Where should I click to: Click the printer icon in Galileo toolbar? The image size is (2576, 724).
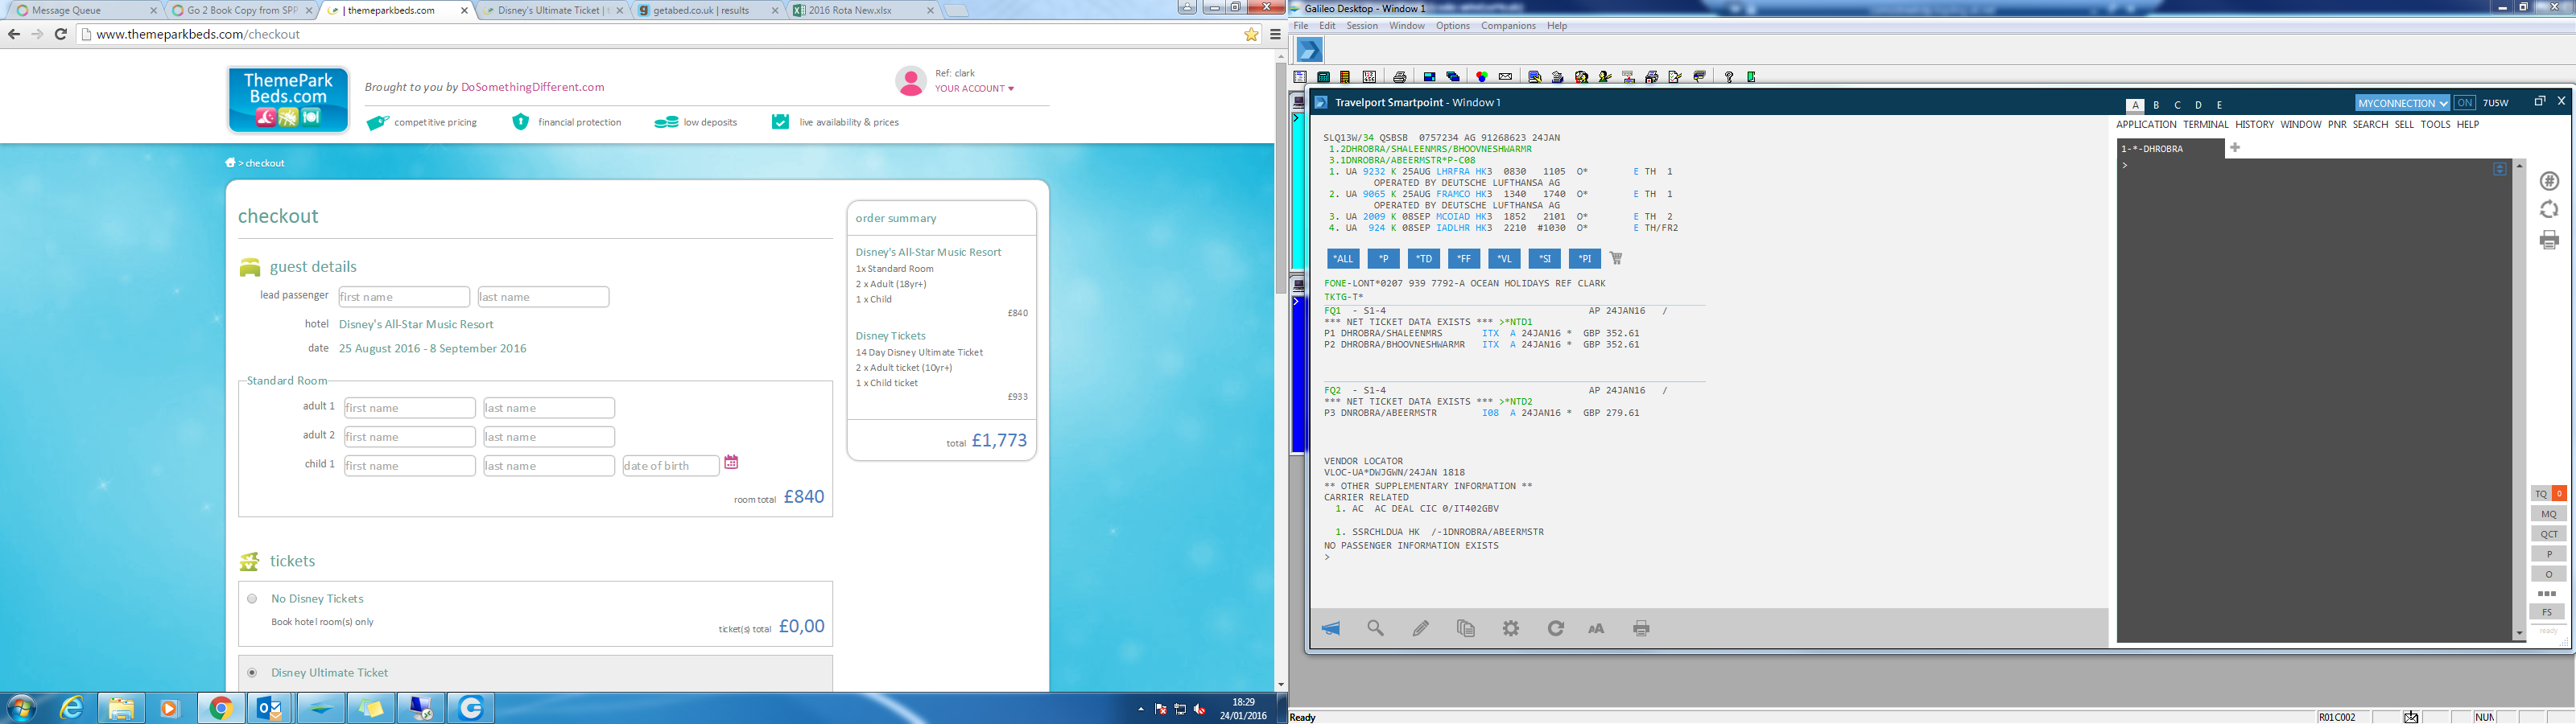(x=1400, y=77)
